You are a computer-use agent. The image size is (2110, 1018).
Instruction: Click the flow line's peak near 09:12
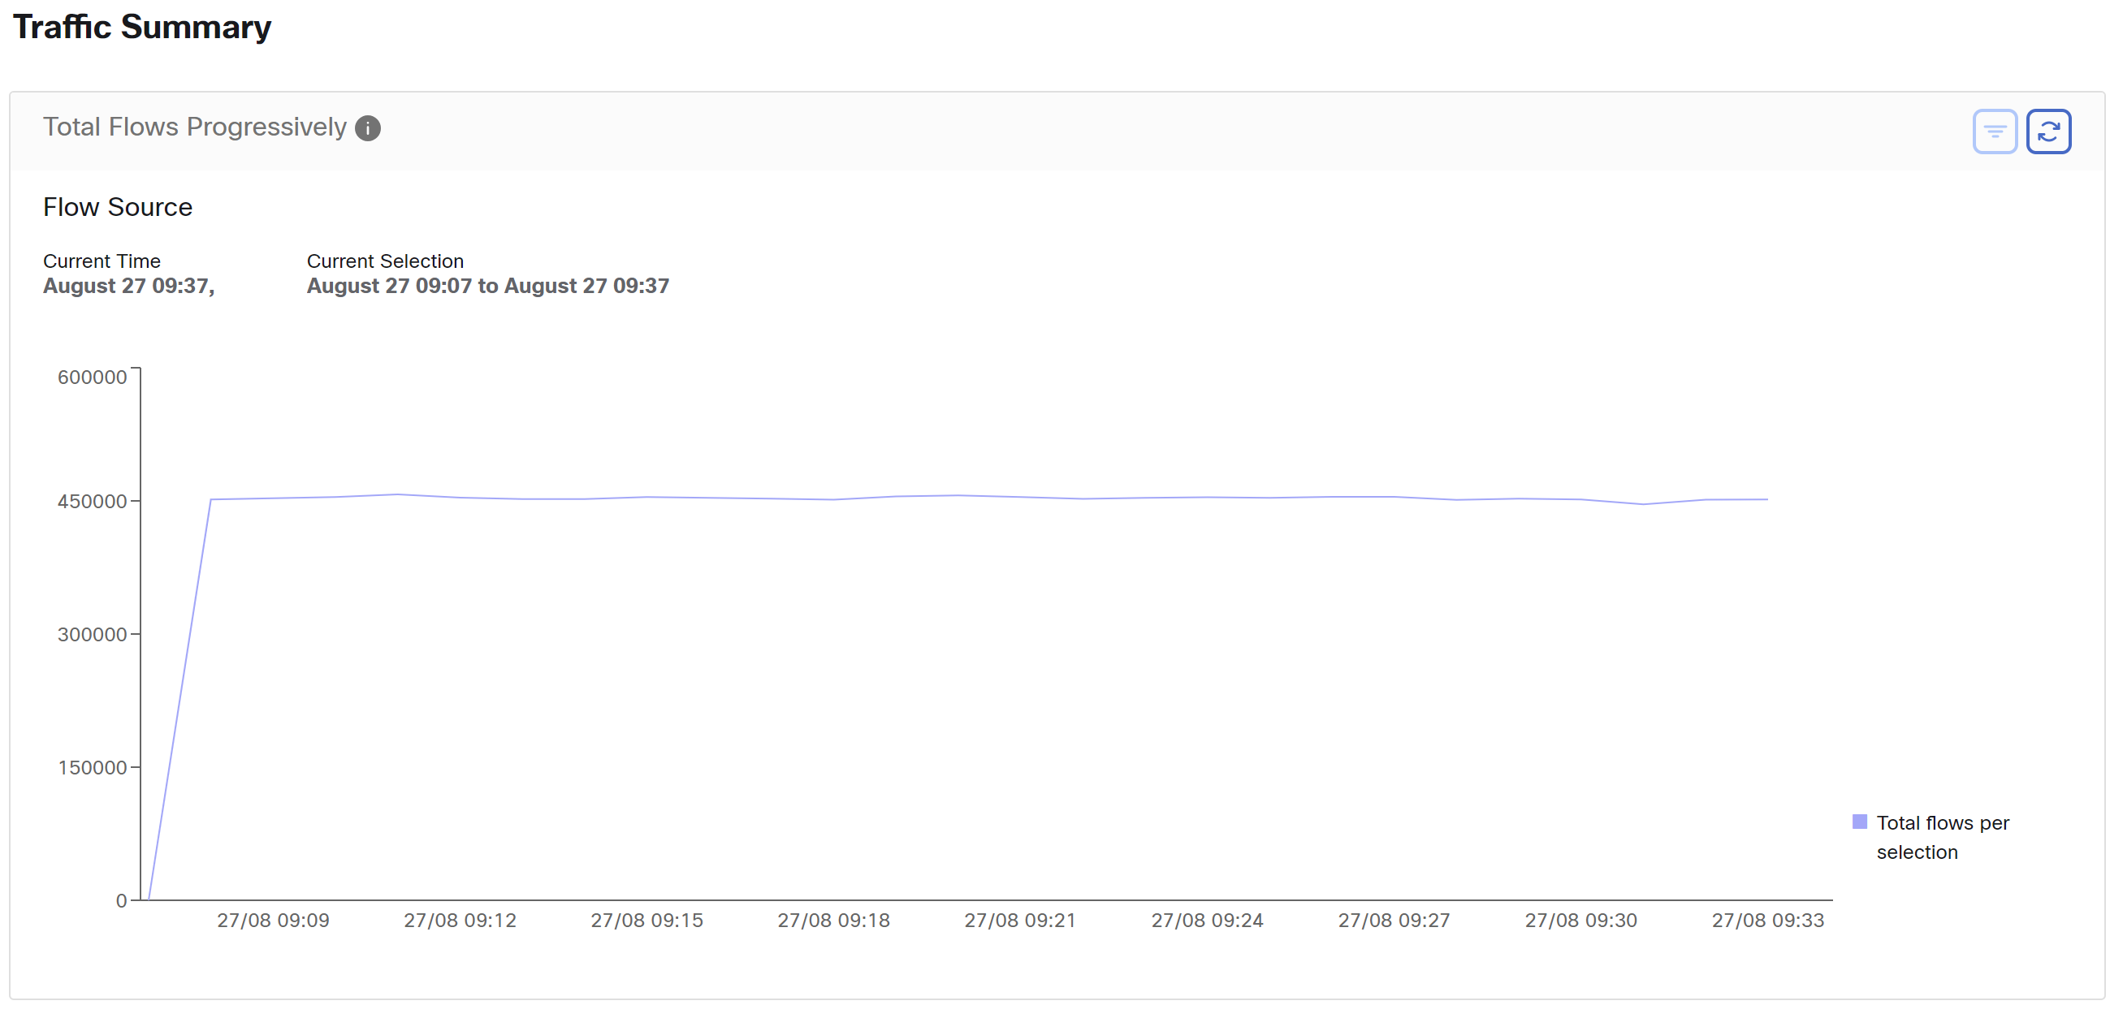(397, 494)
